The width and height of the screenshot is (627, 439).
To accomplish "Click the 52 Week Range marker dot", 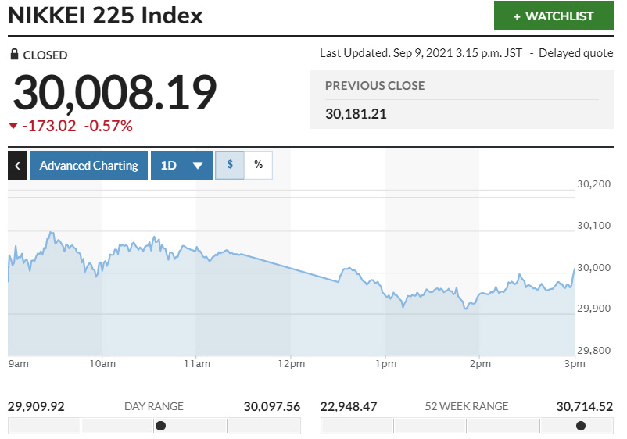I will [581, 426].
